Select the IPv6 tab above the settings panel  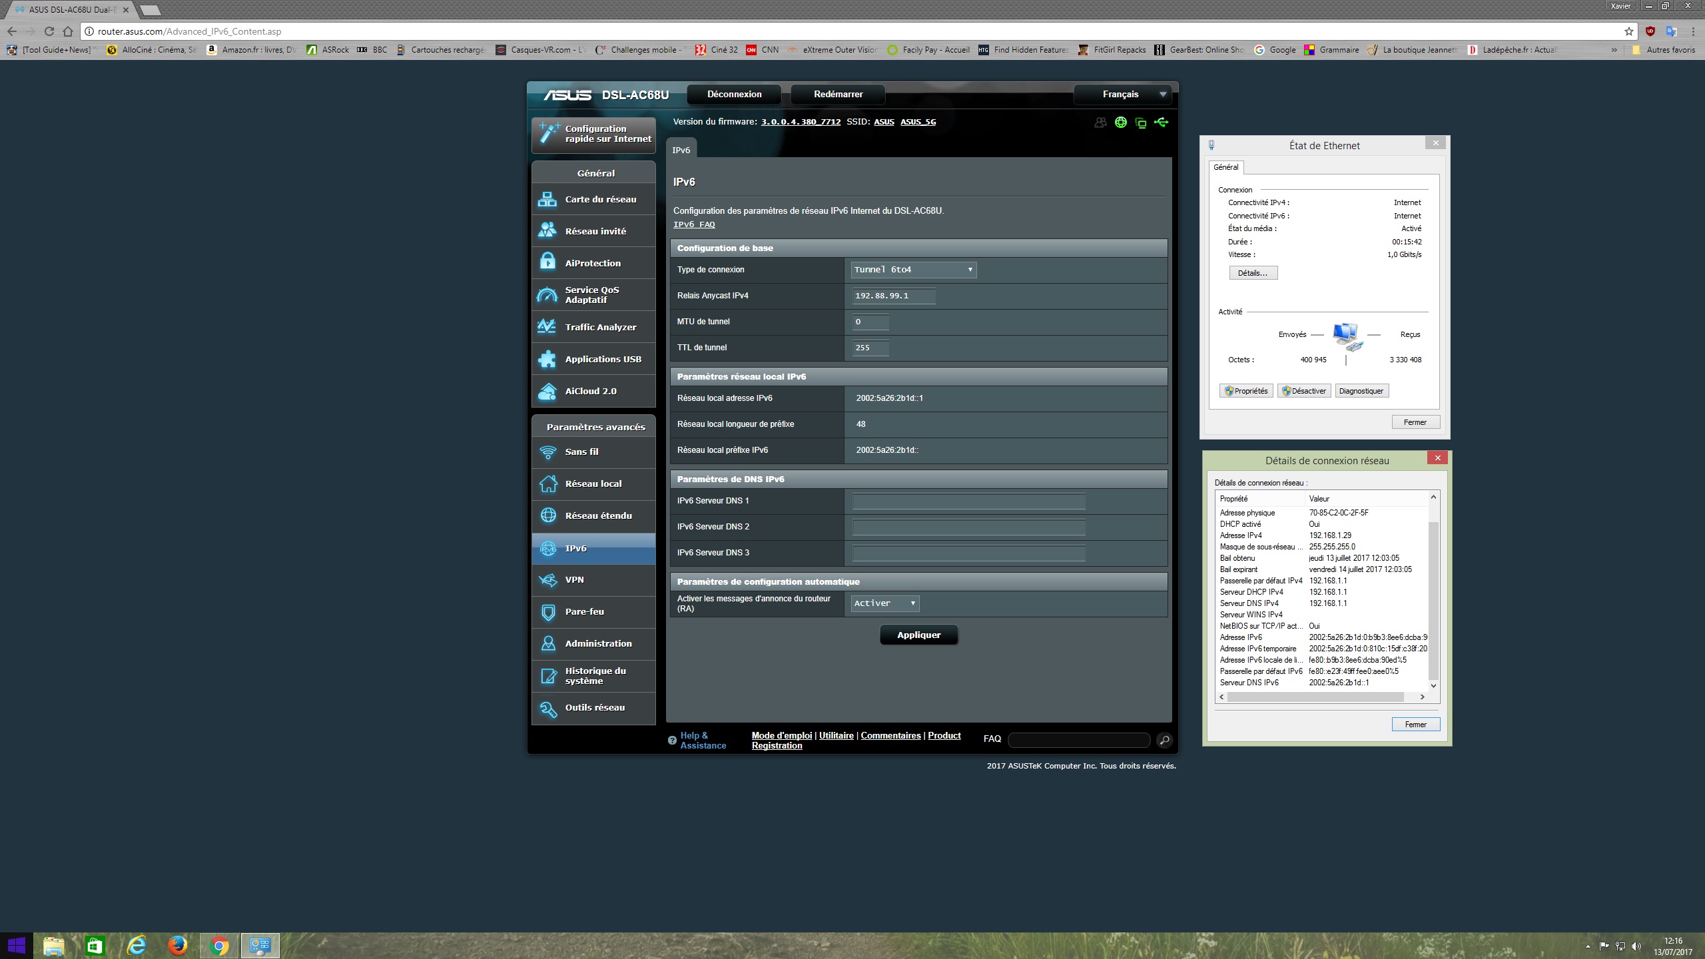click(x=681, y=151)
